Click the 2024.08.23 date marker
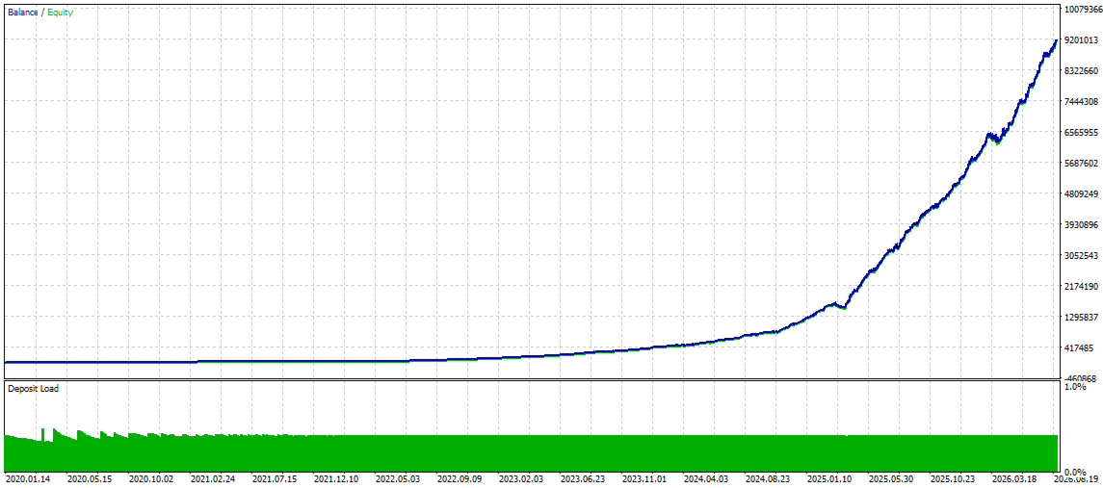Viewport: 1103px width, 488px height. coord(768,479)
